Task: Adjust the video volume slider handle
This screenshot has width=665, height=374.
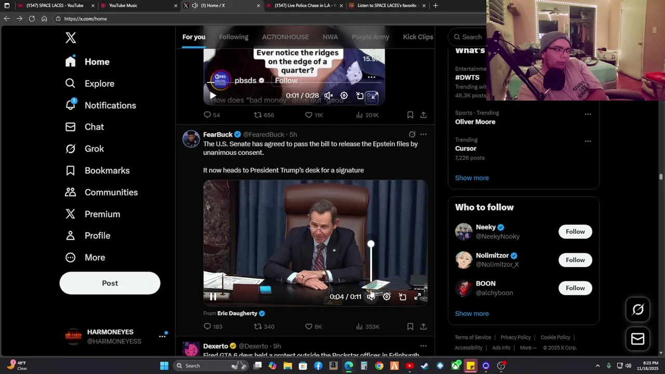Action: click(370, 244)
